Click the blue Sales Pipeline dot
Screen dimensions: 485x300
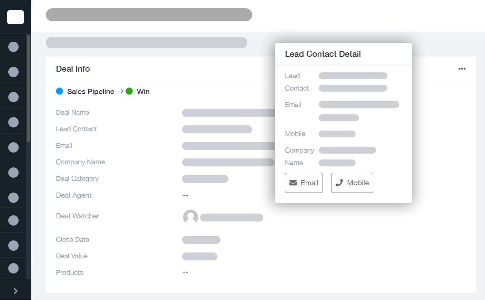60,91
